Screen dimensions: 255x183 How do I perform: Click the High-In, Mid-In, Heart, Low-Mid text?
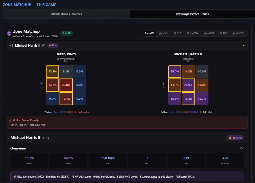coord(27,125)
